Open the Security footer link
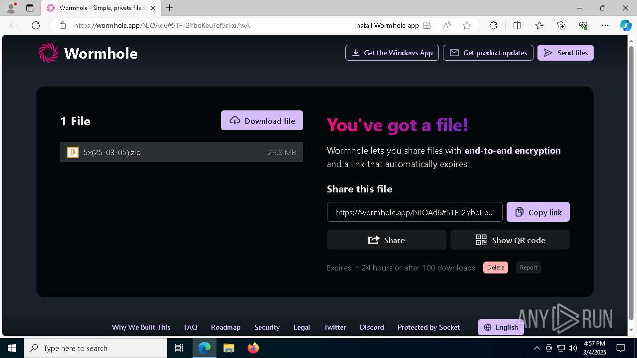 pos(267,327)
